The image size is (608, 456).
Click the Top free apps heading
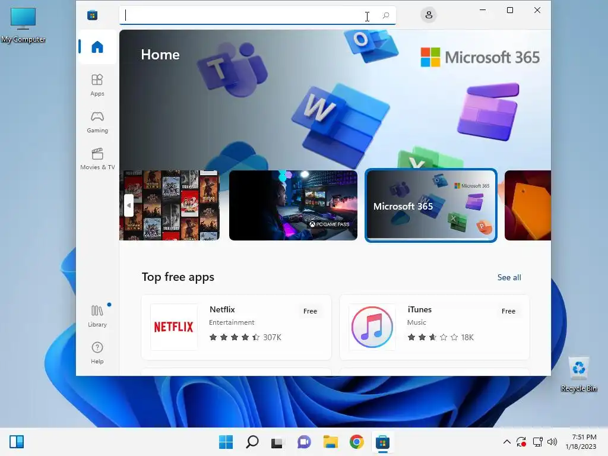coord(178,277)
